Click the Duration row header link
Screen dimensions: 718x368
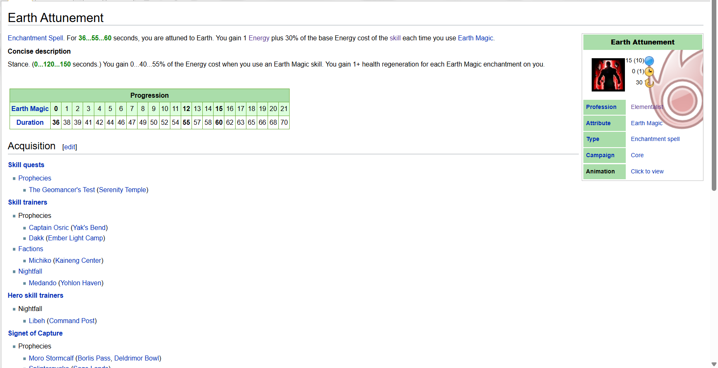point(30,122)
